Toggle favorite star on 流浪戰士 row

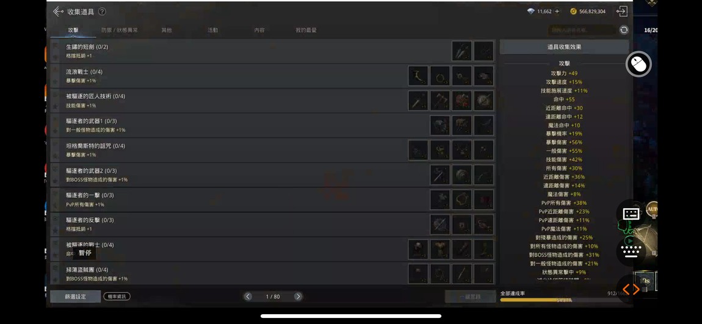(55, 82)
